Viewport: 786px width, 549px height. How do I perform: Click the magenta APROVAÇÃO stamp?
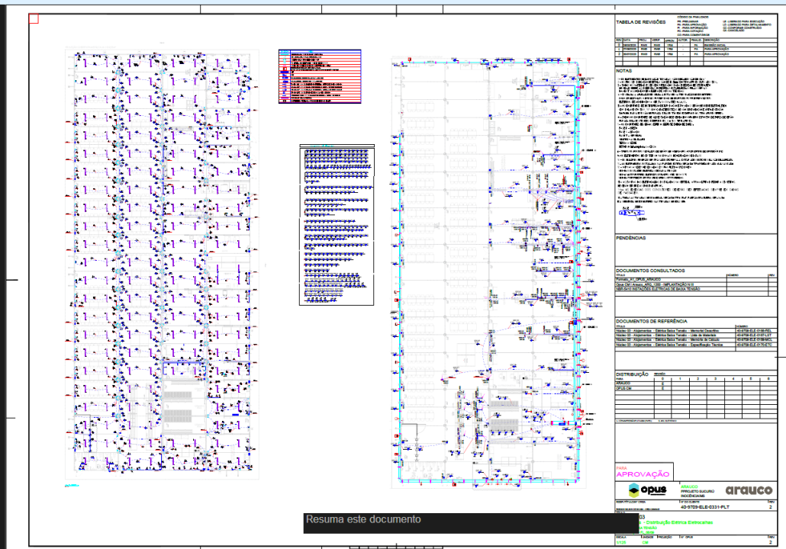[642, 474]
